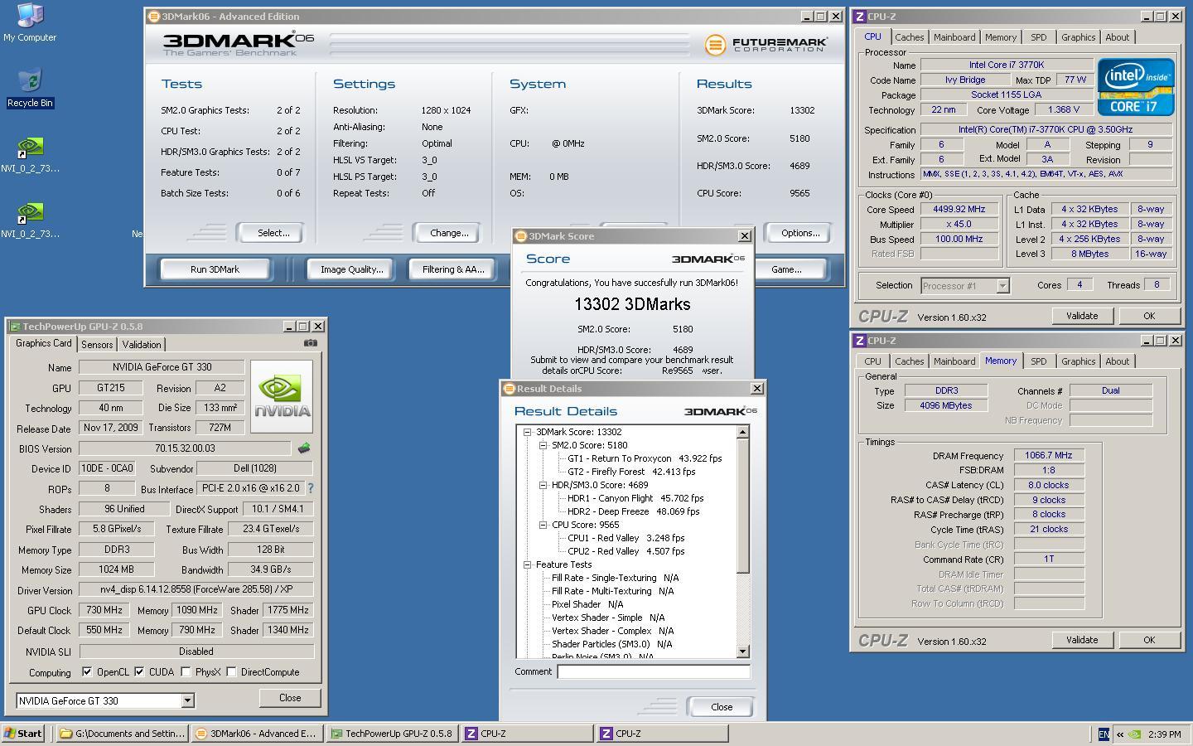Image resolution: width=1193 pixels, height=746 pixels.
Task: Switch to SPD tab in lower CPU-Z window
Action: point(1038,361)
